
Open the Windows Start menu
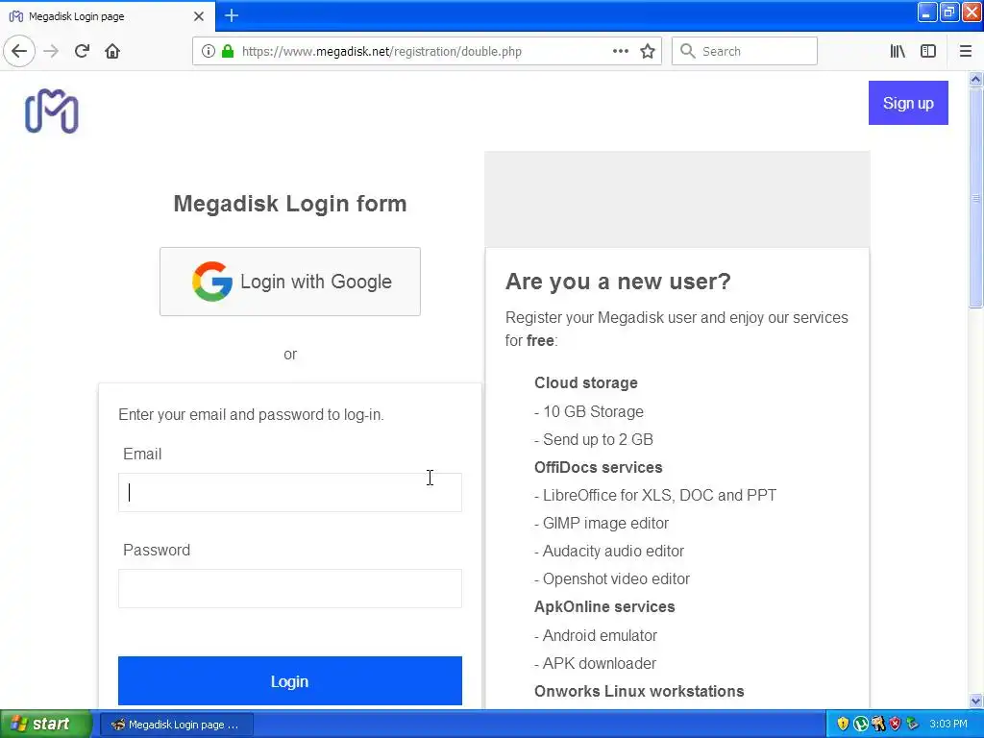[44, 725]
